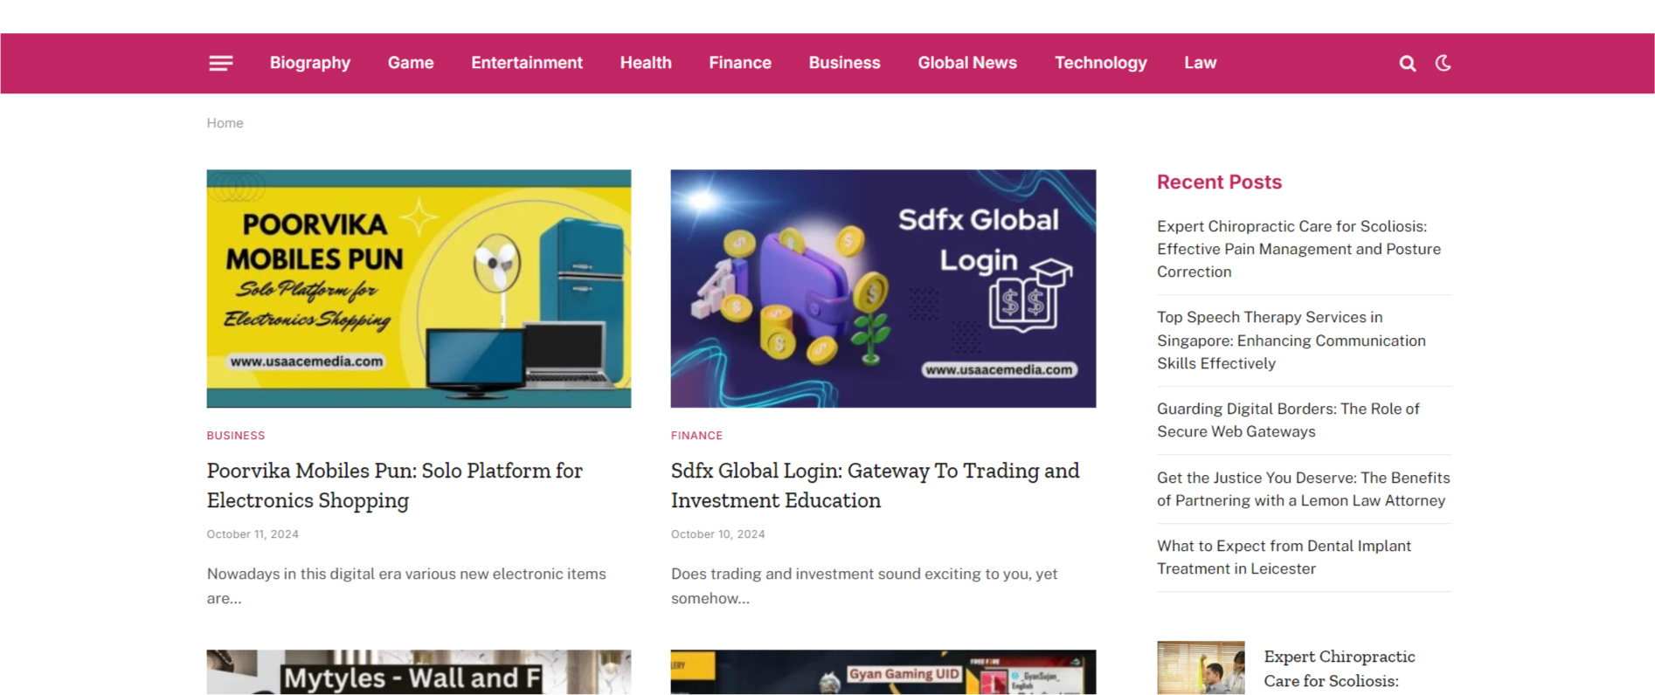Image resolution: width=1655 pixels, height=695 pixels.
Task: Open sidebar Expert Chiropractic Care card title
Action: (1340, 669)
